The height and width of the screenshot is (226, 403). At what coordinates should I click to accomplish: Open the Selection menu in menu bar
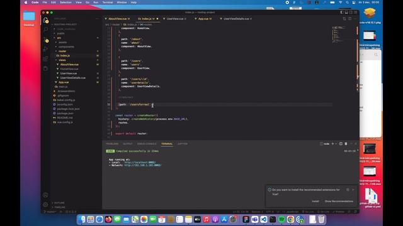tap(65, 3)
